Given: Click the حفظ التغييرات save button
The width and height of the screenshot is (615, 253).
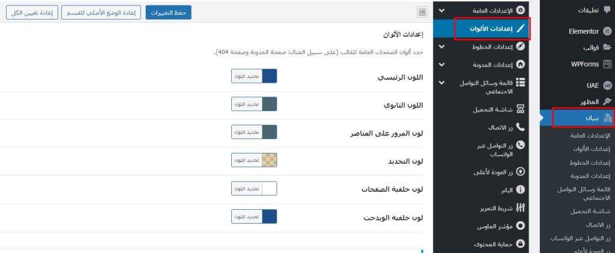Looking at the screenshot, I should pyautogui.click(x=168, y=12).
